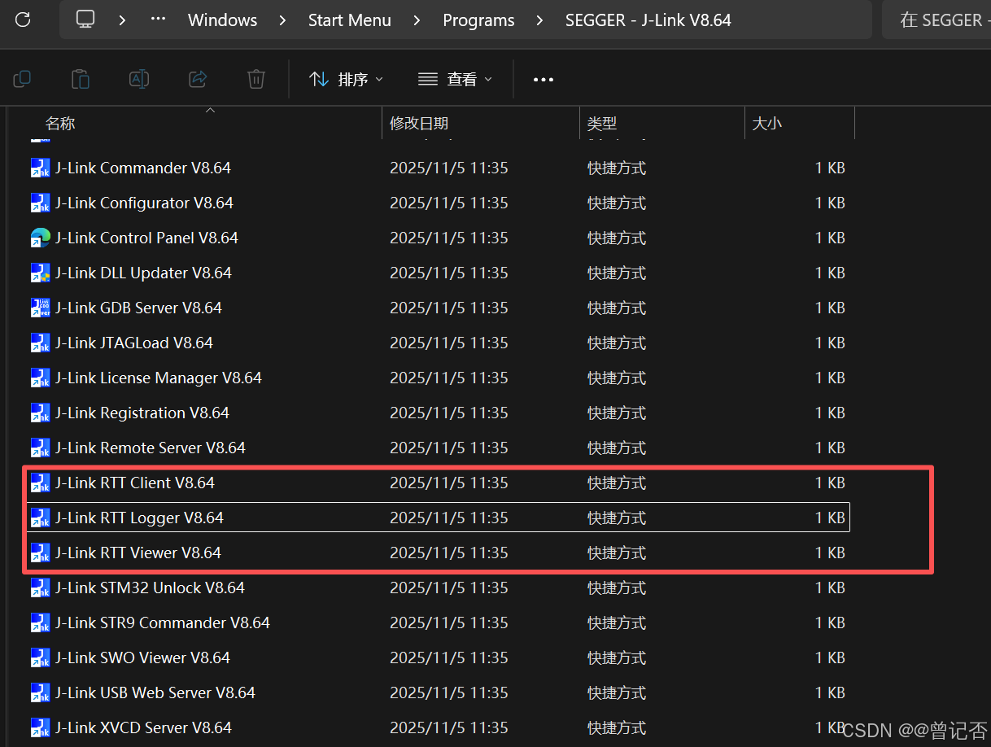991x747 pixels.
Task: Click the J-Link License Manager V8.64 icon
Action: (40, 378)
